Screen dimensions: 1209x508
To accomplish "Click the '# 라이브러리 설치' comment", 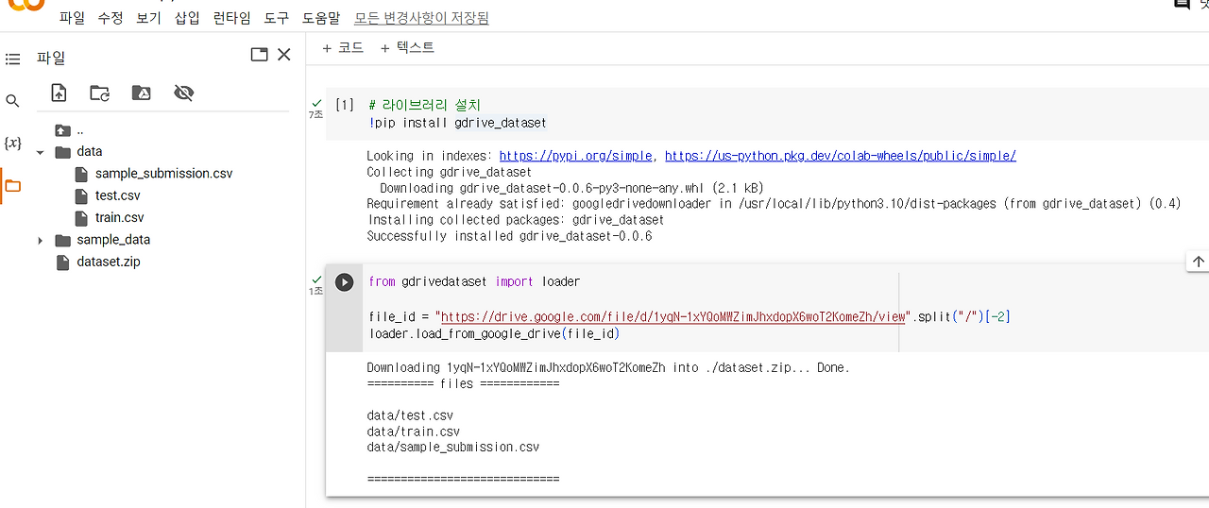I will click(425, 106).
